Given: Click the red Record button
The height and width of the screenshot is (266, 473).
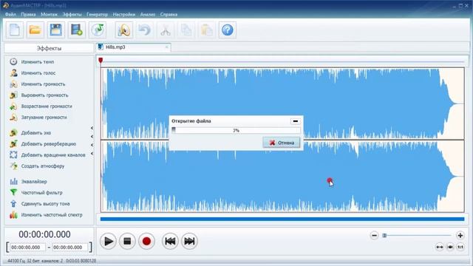Looking at the screenshot, I should 146,242.
